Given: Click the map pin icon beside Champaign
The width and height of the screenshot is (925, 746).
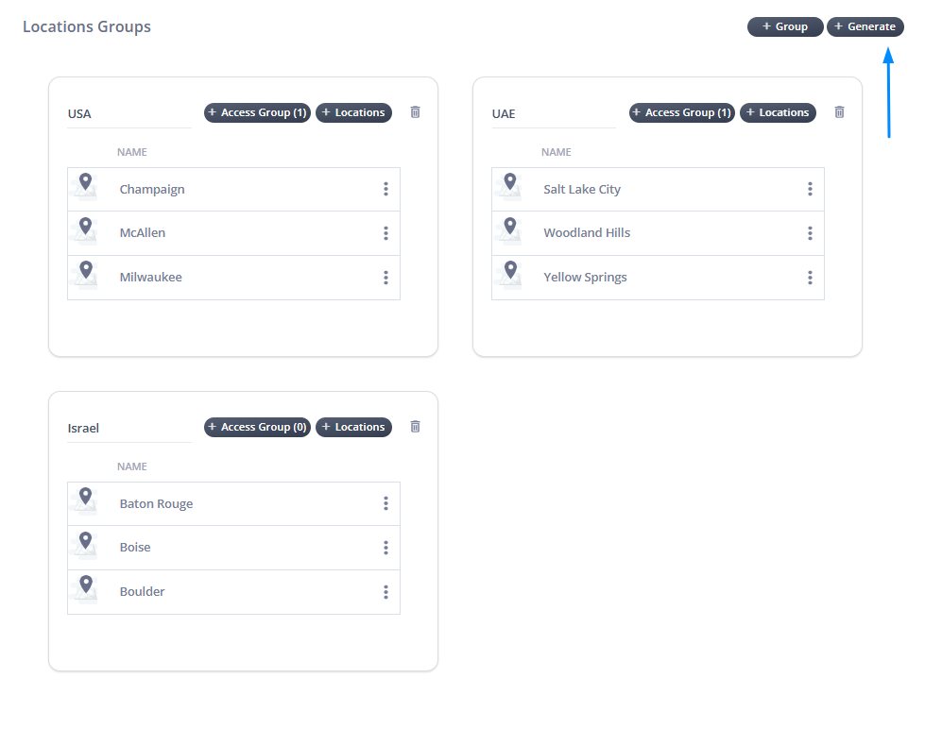Looking at the screenshot, I should (86, 182).
